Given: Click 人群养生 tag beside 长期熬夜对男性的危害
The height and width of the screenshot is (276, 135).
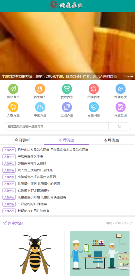Looking at the screenshot, I should coord(9,211).
